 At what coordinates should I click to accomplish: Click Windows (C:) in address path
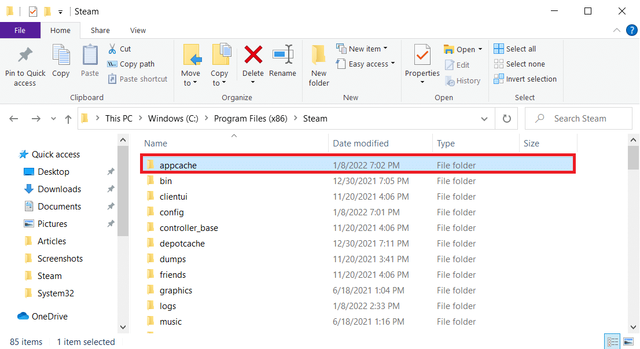point(173,119)
